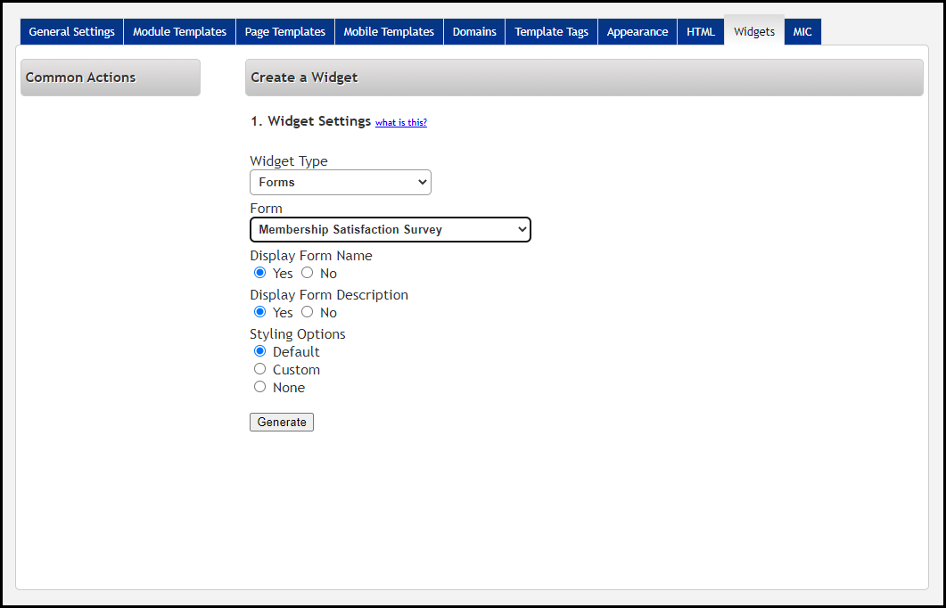Open Template Tags tab

tap(551, 32)
